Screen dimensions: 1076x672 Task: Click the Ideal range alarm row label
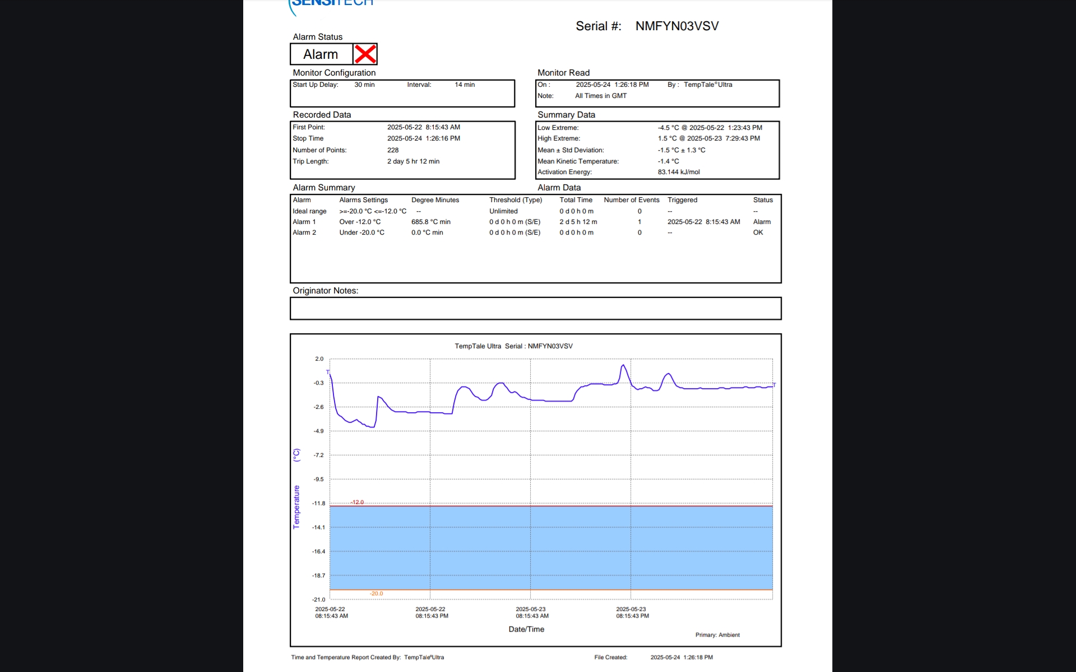pyautogui.click(x=309, y=211)
